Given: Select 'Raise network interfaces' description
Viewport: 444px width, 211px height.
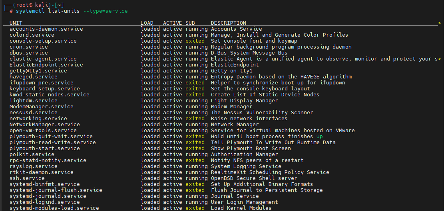Looking at the screenshot, I should (249, 119).
